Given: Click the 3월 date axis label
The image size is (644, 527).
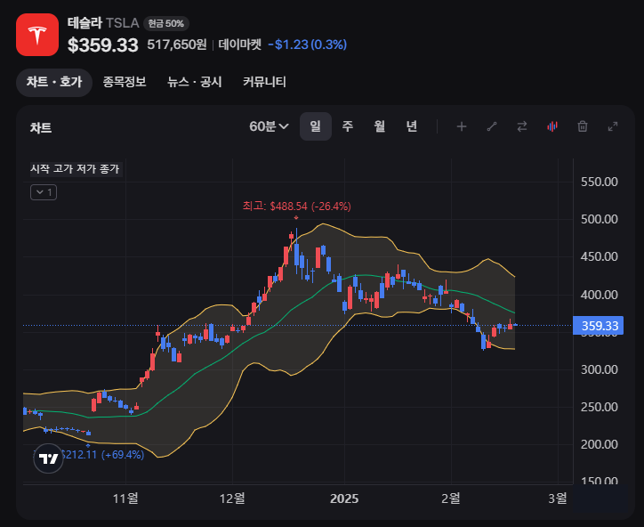Looking at the screenshot, I should coord(558,499).
